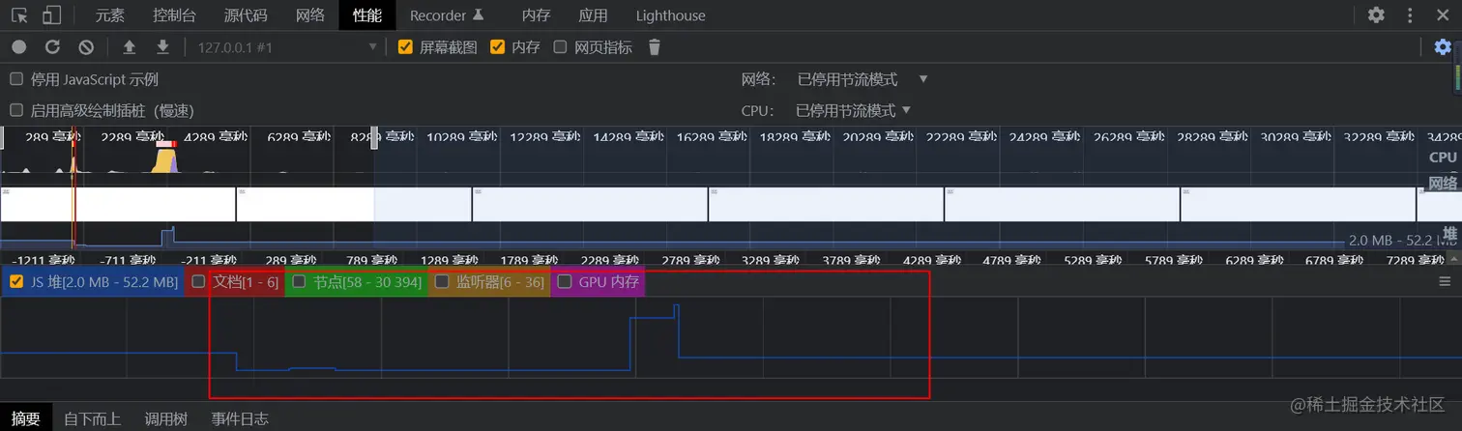
Task: Load a profile with the upload icon
Action: [x=130, y=46]
